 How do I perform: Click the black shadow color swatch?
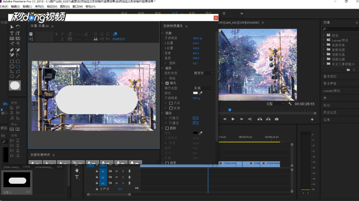[x=195, y=133]
